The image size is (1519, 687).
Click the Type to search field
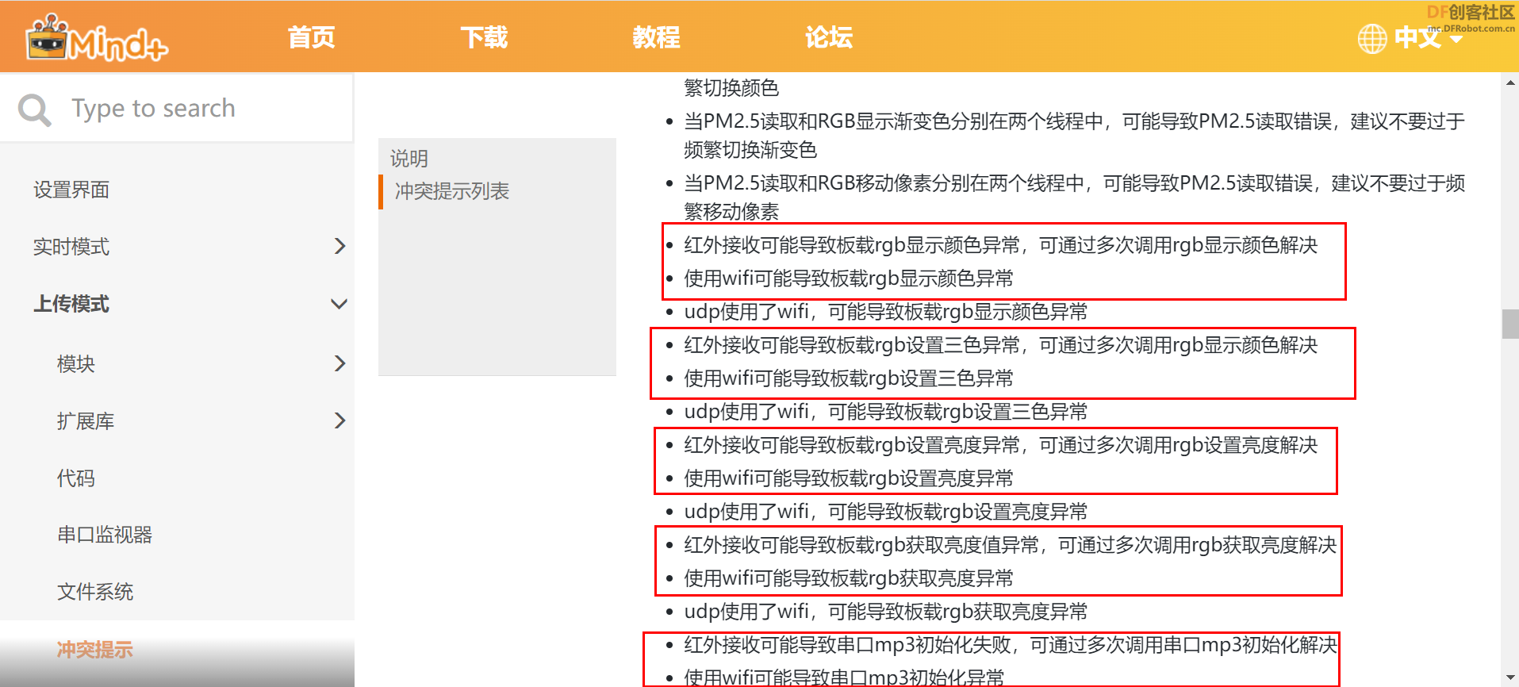pos(176,109)
